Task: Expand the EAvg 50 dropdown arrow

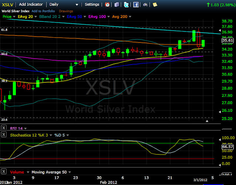Action: pyautogui.click(x=85, y=17)
